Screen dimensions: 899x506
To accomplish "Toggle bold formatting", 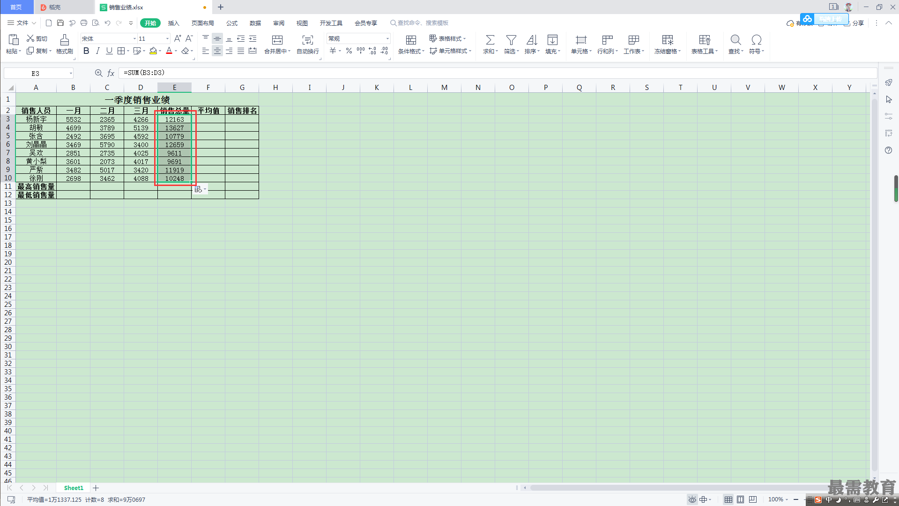I will click(86, 51).
